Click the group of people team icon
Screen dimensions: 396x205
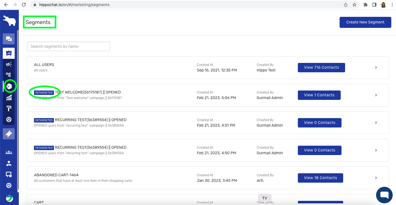tap(9, 152)
